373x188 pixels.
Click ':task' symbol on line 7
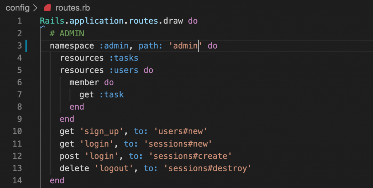coord(111,95)
